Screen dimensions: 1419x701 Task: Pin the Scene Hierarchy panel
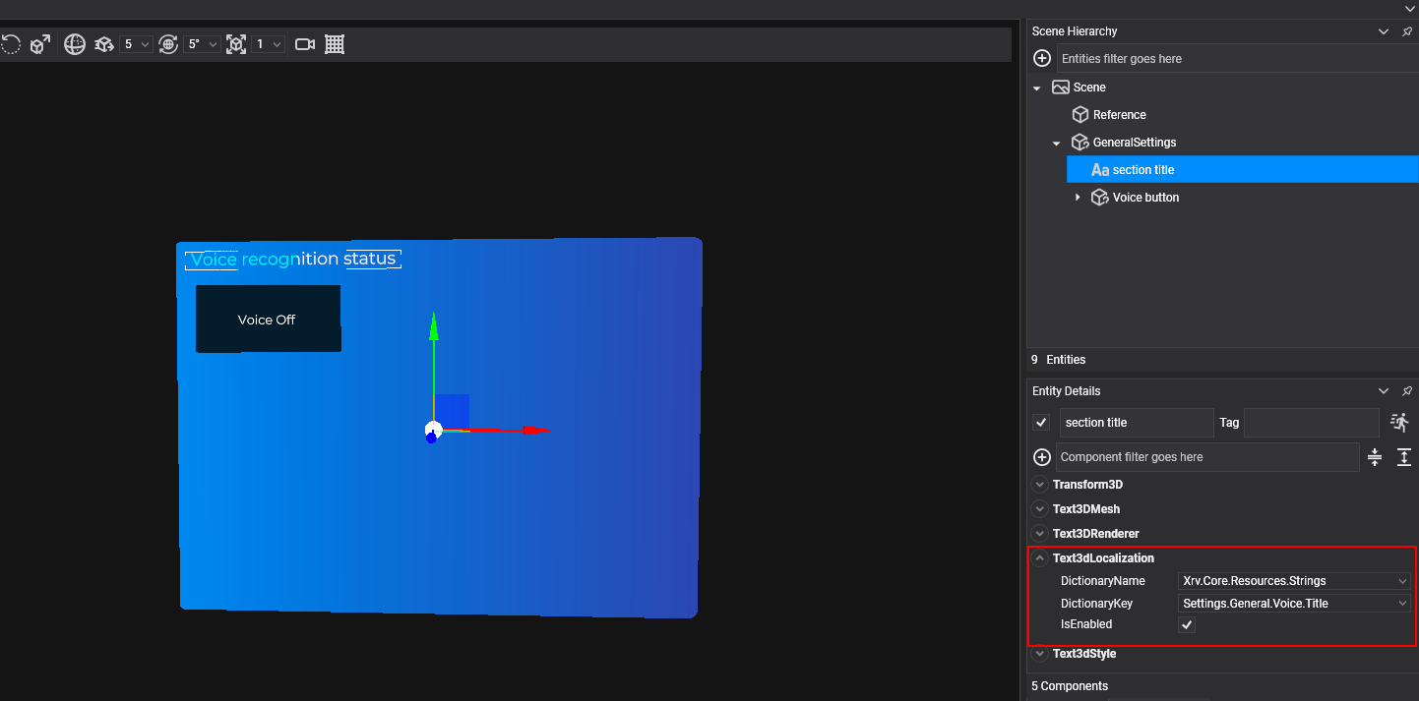pos(1407,31)
